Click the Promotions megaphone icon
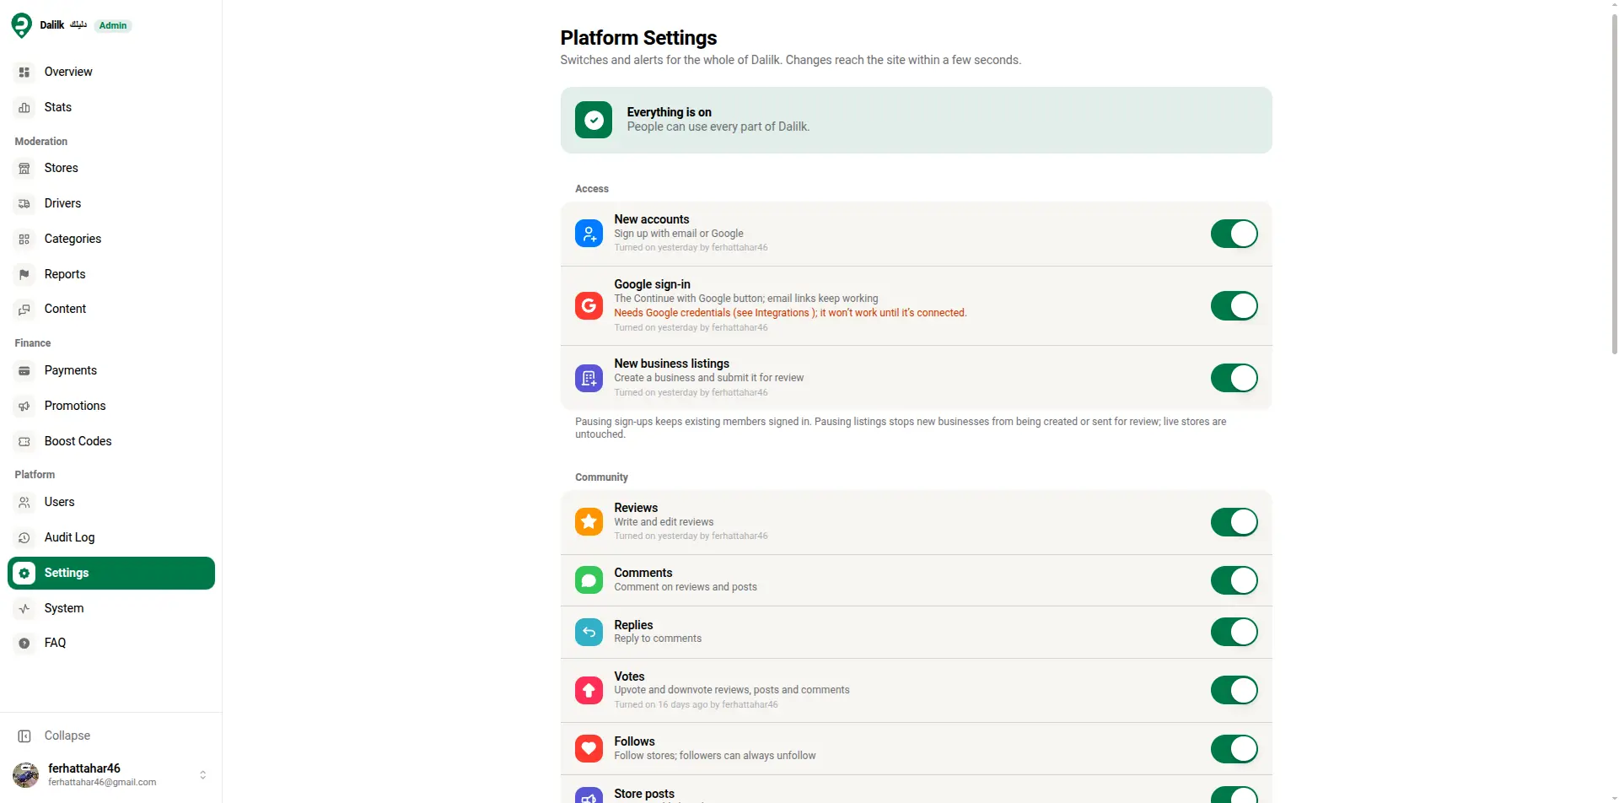 coord(24,407)
